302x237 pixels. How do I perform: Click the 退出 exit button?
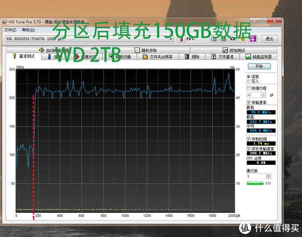[x=269, y=39]
